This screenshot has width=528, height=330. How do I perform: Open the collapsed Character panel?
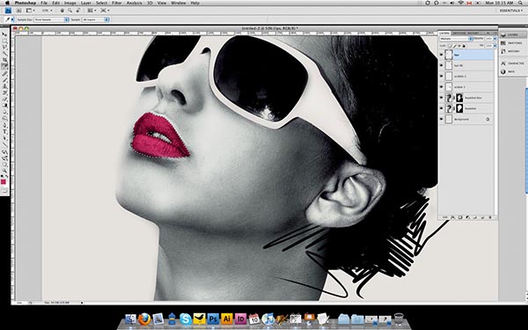514,63
